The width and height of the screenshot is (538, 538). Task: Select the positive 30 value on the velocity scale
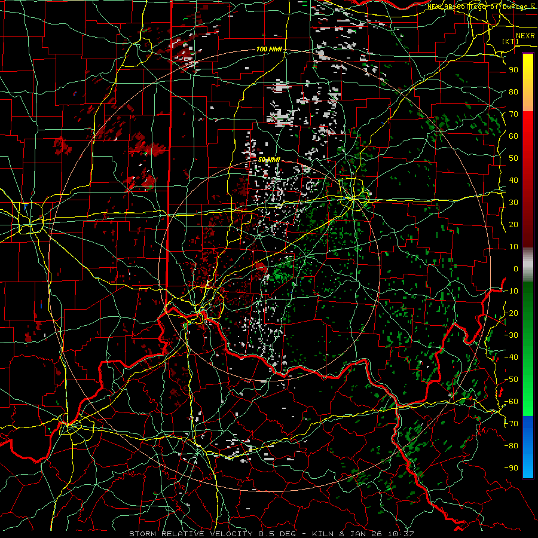click(513, 203)
